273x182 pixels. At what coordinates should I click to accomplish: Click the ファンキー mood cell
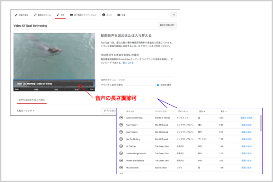tap(203, 139)
